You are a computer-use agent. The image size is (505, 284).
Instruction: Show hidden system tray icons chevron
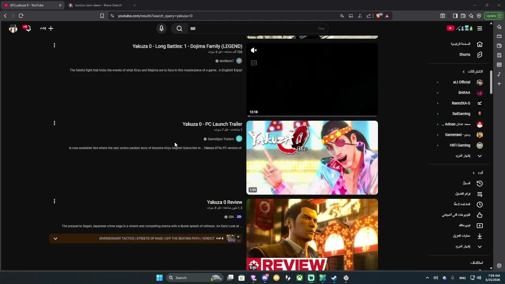click(x=427, y=278)
